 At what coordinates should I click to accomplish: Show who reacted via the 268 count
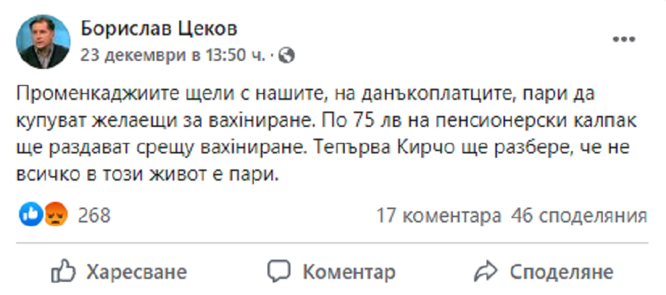[x=93, y=215]
